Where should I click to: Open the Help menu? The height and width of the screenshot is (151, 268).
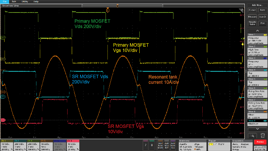tap(36, 2)
